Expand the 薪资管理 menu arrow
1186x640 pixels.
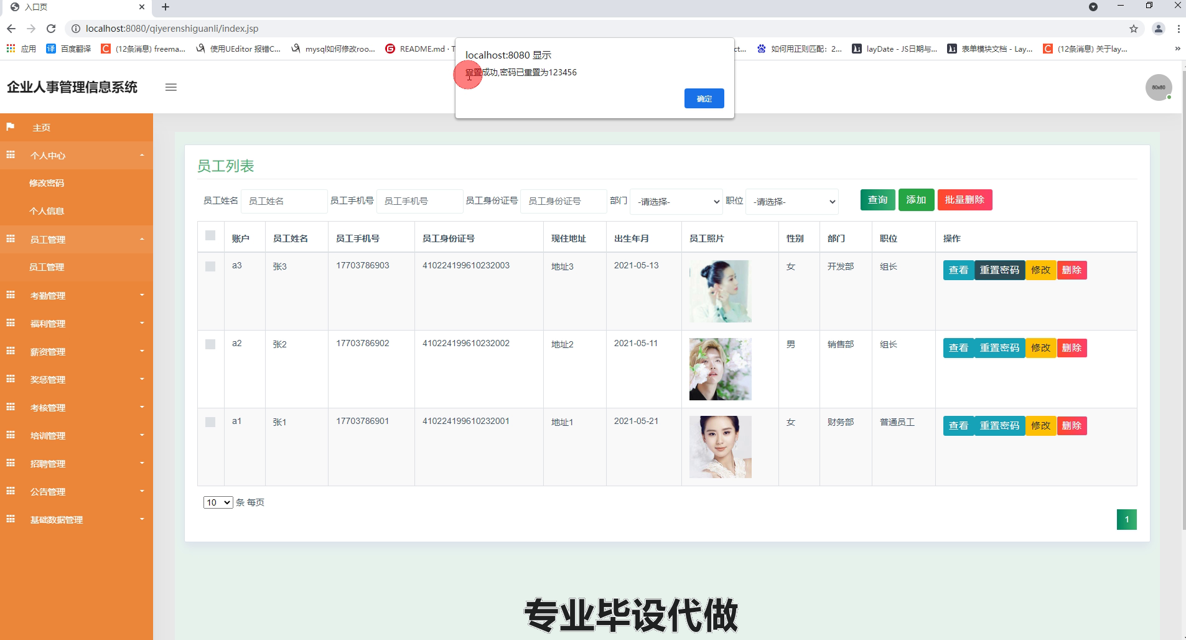[142, 351]
